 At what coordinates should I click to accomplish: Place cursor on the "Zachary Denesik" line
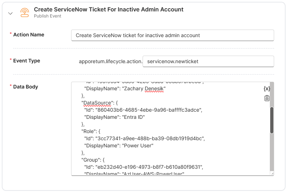125,88
